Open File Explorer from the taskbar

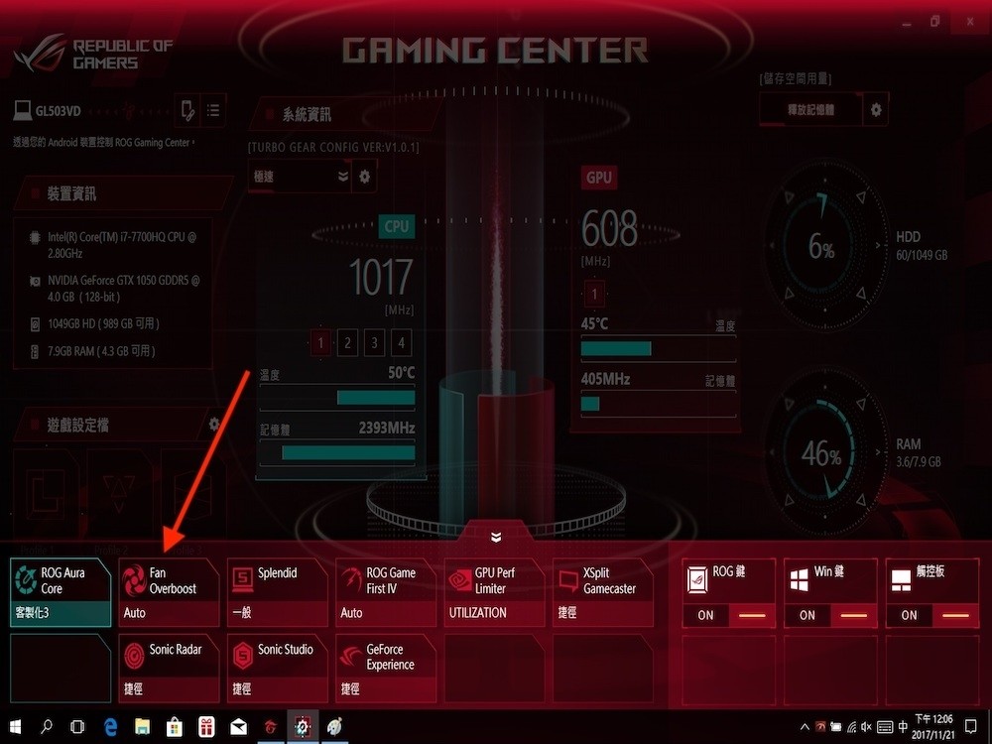(x=142, y=727)
